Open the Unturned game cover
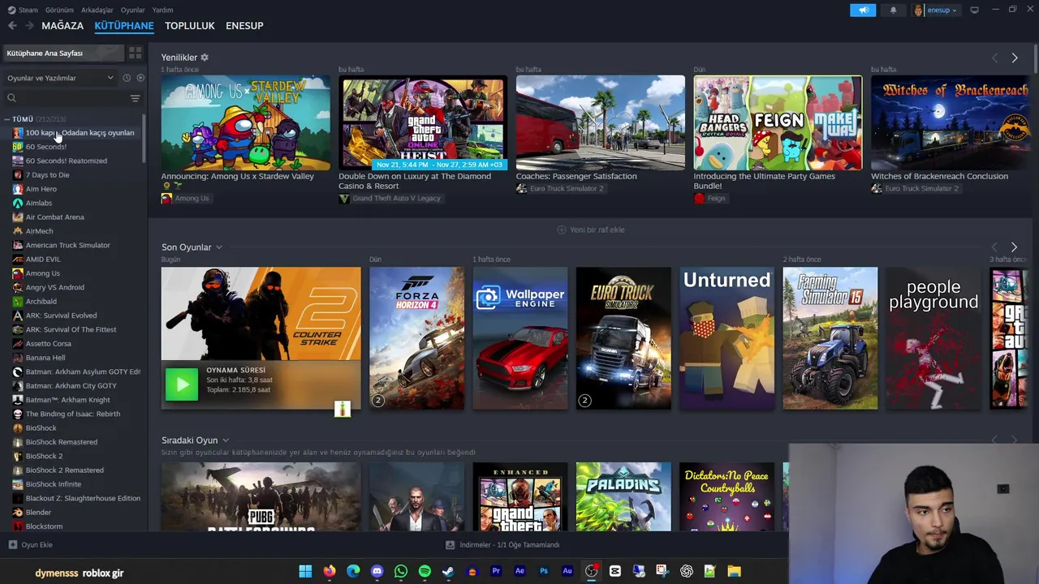 pyautogui.click(x=727, y=338)
